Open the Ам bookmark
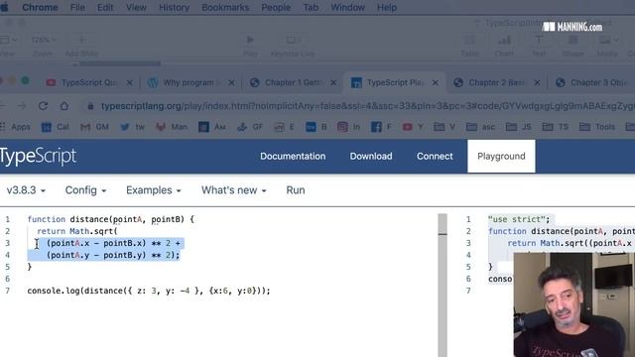The width and height of the screenshot is (635, 357). tap(212, 127)
